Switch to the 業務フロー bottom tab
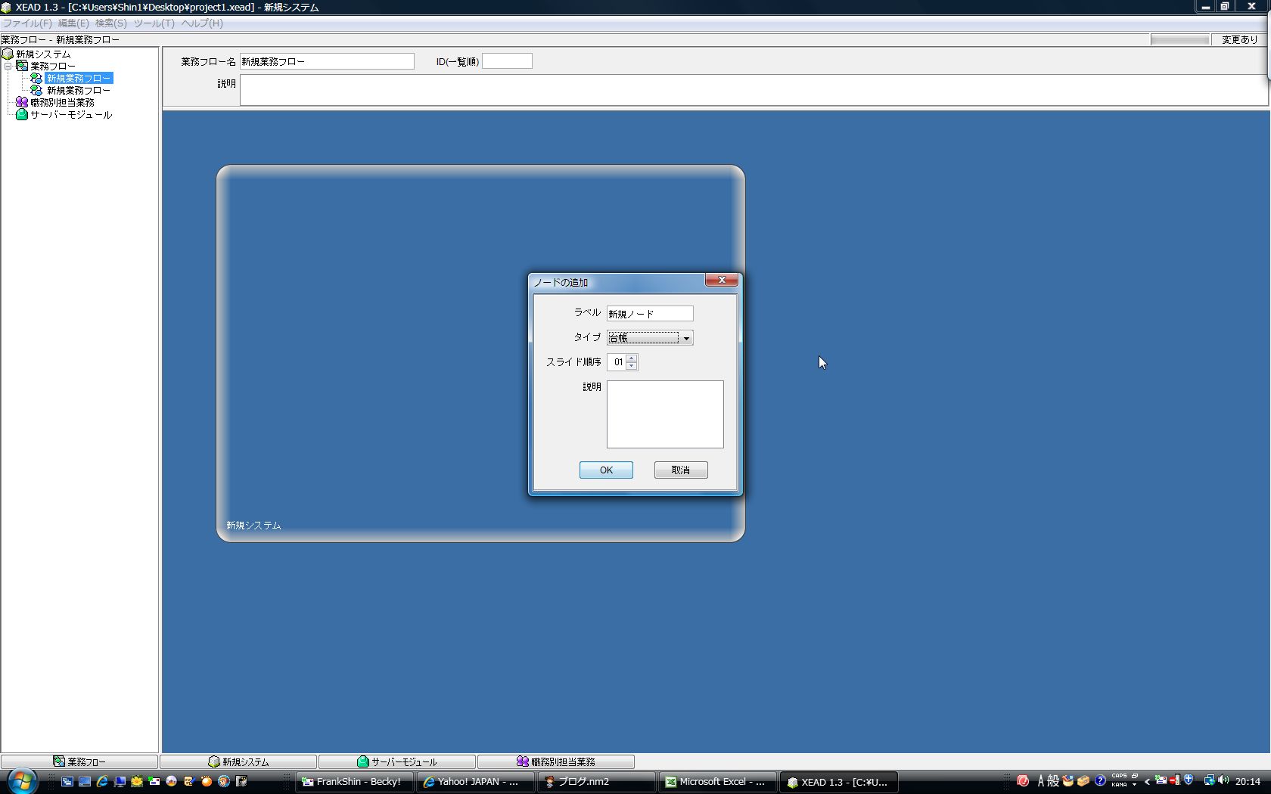 pos(79,761)
